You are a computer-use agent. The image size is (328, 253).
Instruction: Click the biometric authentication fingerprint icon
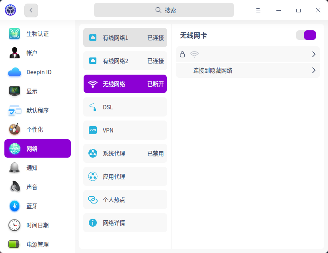pyautogui.click(x=14, y=34)
